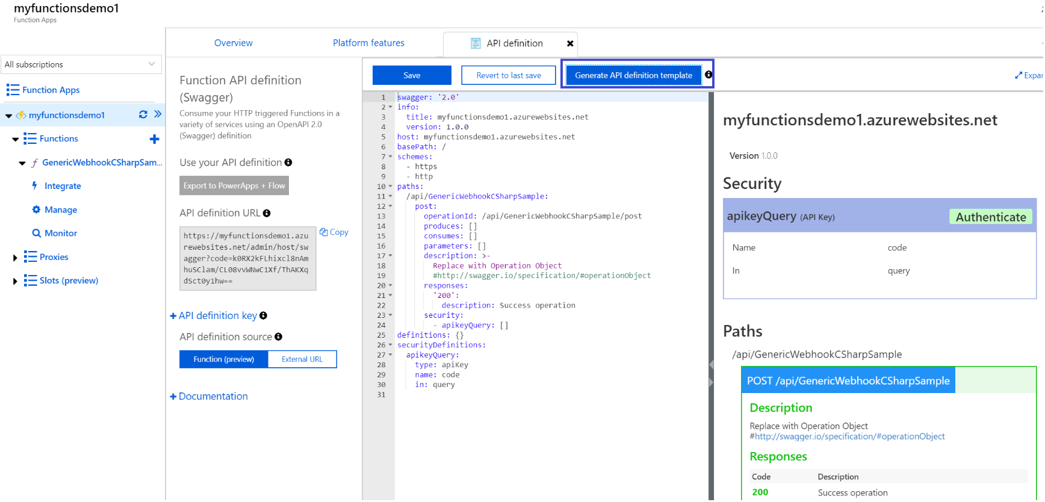Screen dimensions: 1045x502
Task: Click the Expand icon at top right
Action: [x=1019, y=75]
